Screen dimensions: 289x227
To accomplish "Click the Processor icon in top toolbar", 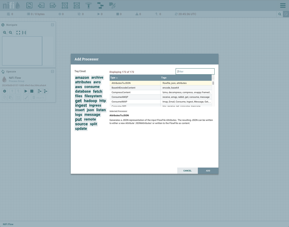I will [29, 5].
